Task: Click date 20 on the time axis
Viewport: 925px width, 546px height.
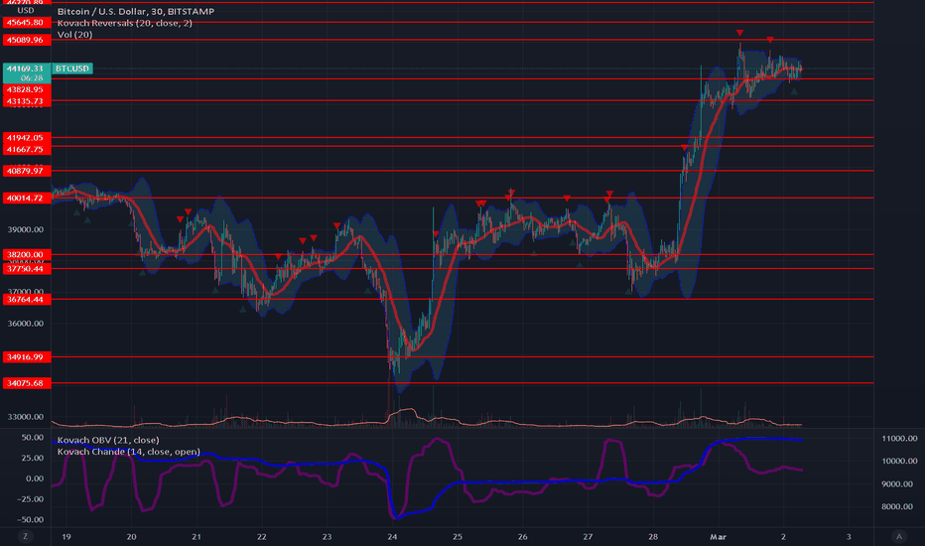Action: click(131, 536)
